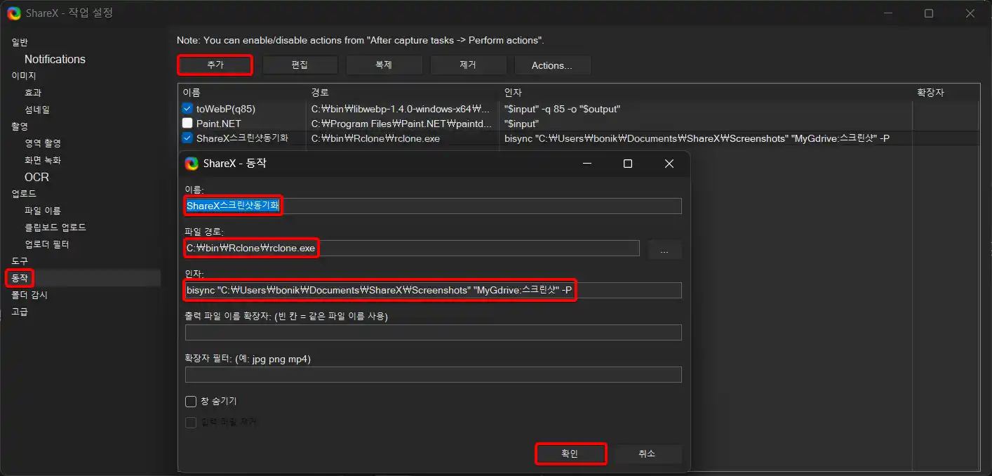Click the 추가 button
The width and height of the screenshot is (992, 476).
215,65
